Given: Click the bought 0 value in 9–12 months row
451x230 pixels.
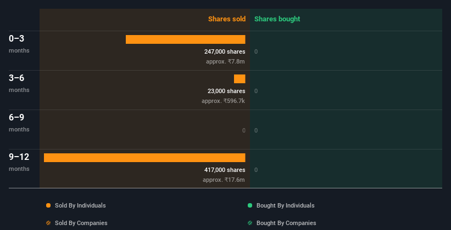Looking at the screenshot, I should (x=256, y=170).
